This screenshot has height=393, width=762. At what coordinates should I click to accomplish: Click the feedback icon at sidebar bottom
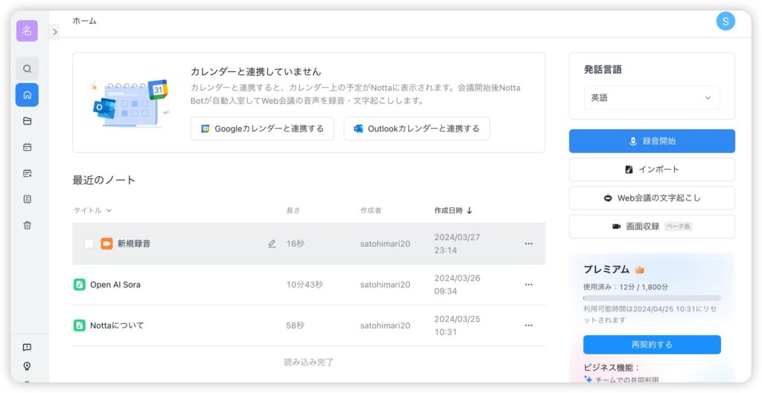[27, 347]
